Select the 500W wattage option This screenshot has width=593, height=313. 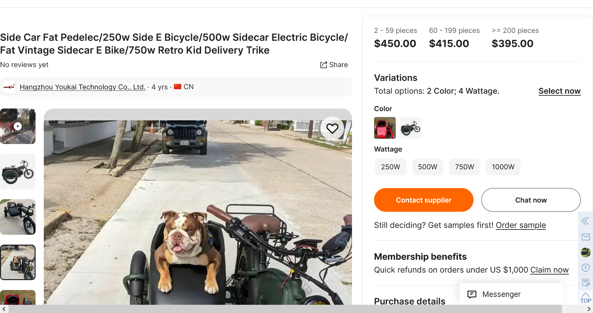(x=427, y=167)
